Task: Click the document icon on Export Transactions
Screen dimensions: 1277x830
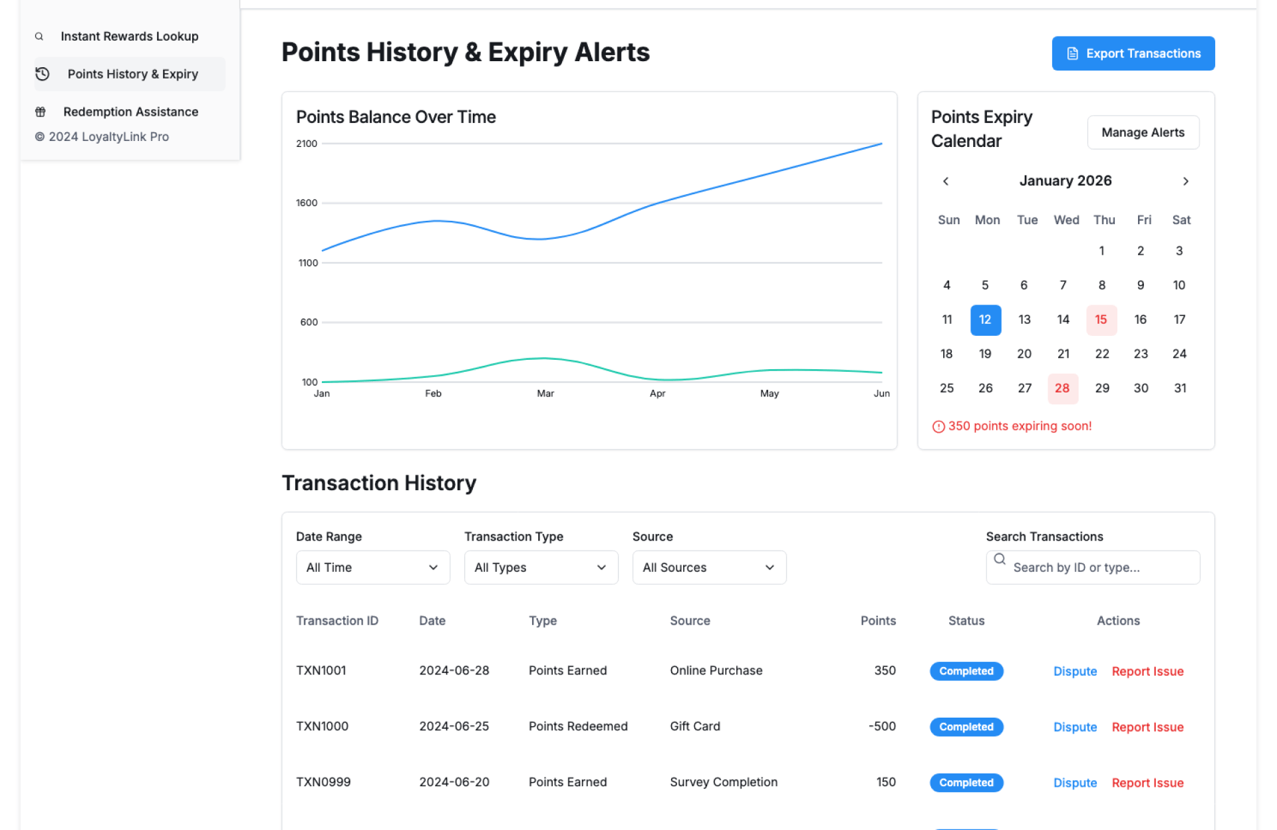Action: point(1072,54)
